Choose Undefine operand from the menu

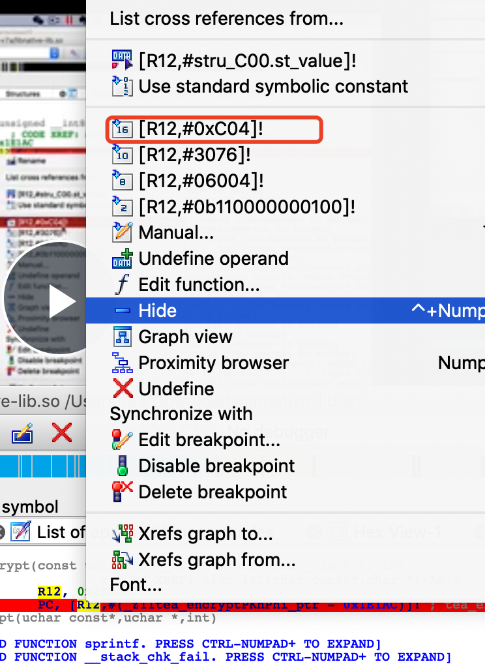tap(214, 258)
